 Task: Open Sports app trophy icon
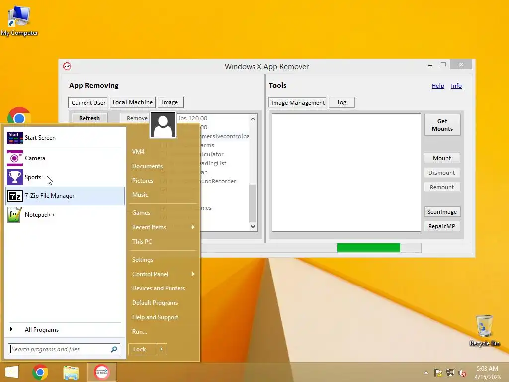coord(15,177)
